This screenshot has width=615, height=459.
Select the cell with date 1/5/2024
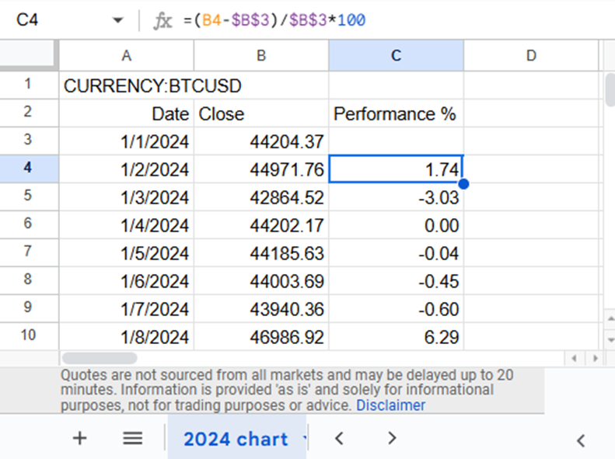coord(126,253)
